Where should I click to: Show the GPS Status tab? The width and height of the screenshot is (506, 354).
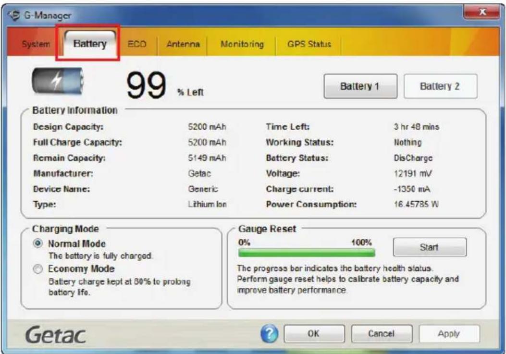pos(309,44)
